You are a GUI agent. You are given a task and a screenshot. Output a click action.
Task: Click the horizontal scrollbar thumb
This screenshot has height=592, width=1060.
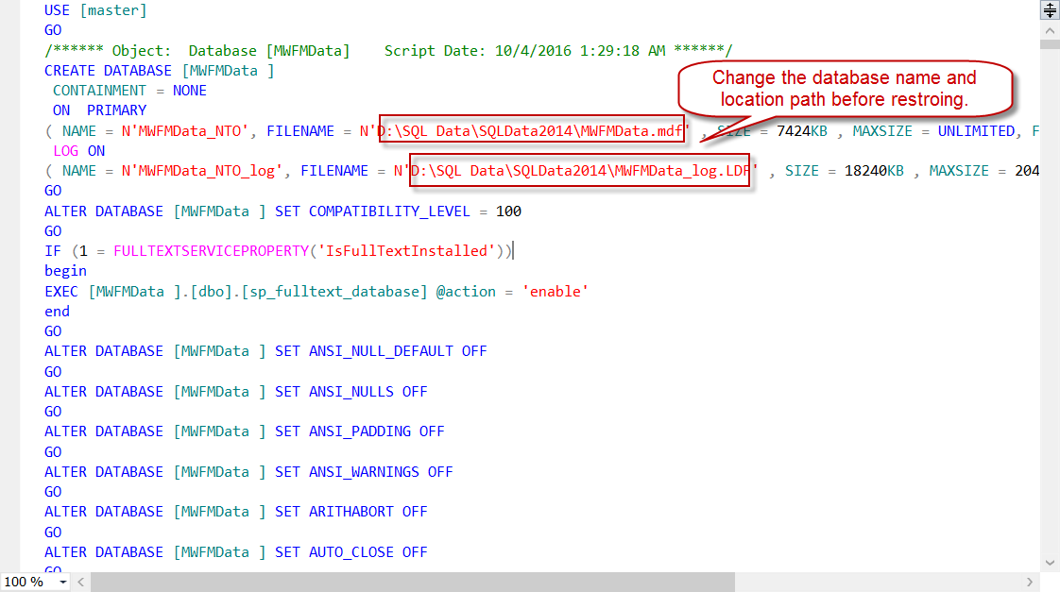(x=412, y=582)
